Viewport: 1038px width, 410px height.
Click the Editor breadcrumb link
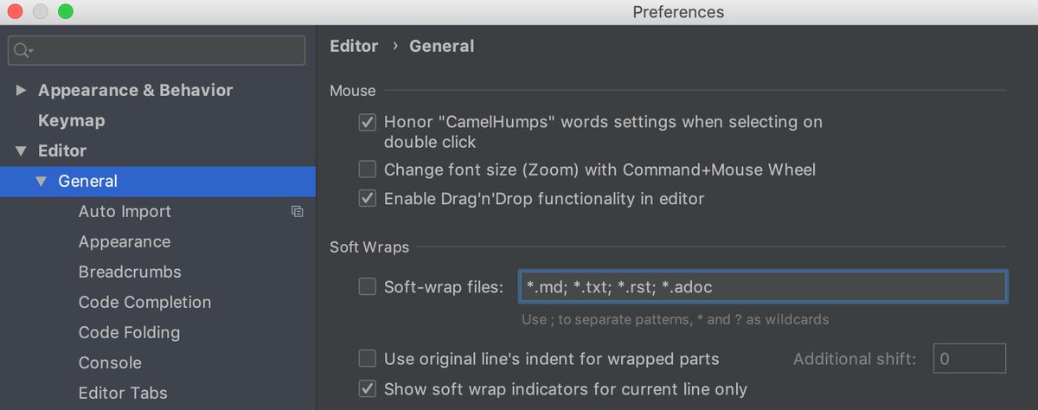[x=354, y=46]
